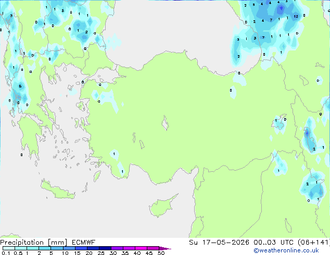Click the date '17-05-2026' text
This screenshot has width=330, height=255.
click(225, 243)
